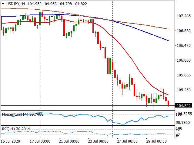The width and height of the screenshot is (194, 145).
Task: Select the USDJPY,H4 chart title
Action: (16, 4)
